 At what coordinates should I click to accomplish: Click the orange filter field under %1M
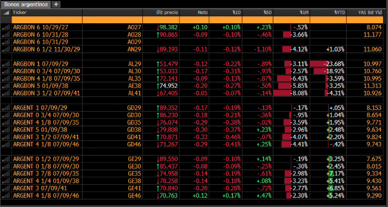coord(291,20)
